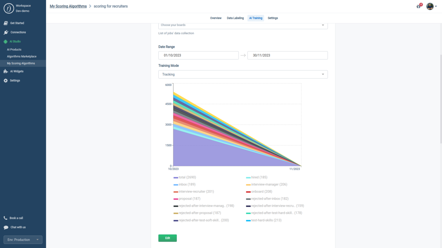
Task: Click the start date field 01/10/2023
Action: (x=199, y=56)
